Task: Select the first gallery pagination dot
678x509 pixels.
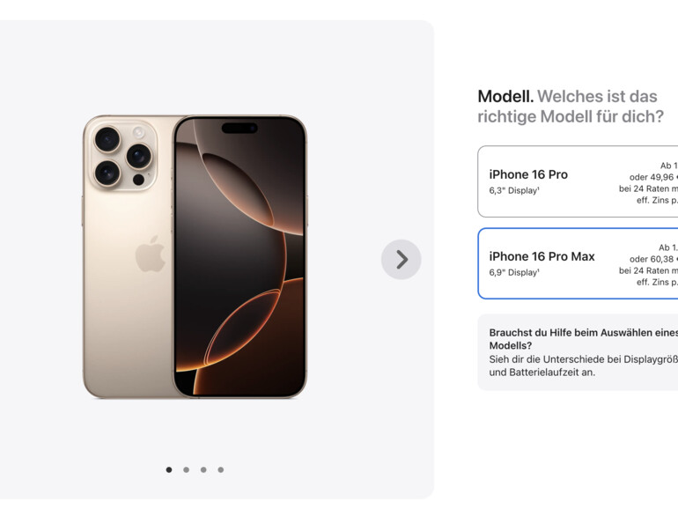Action: pyautogui.click(x=169, y=469)
